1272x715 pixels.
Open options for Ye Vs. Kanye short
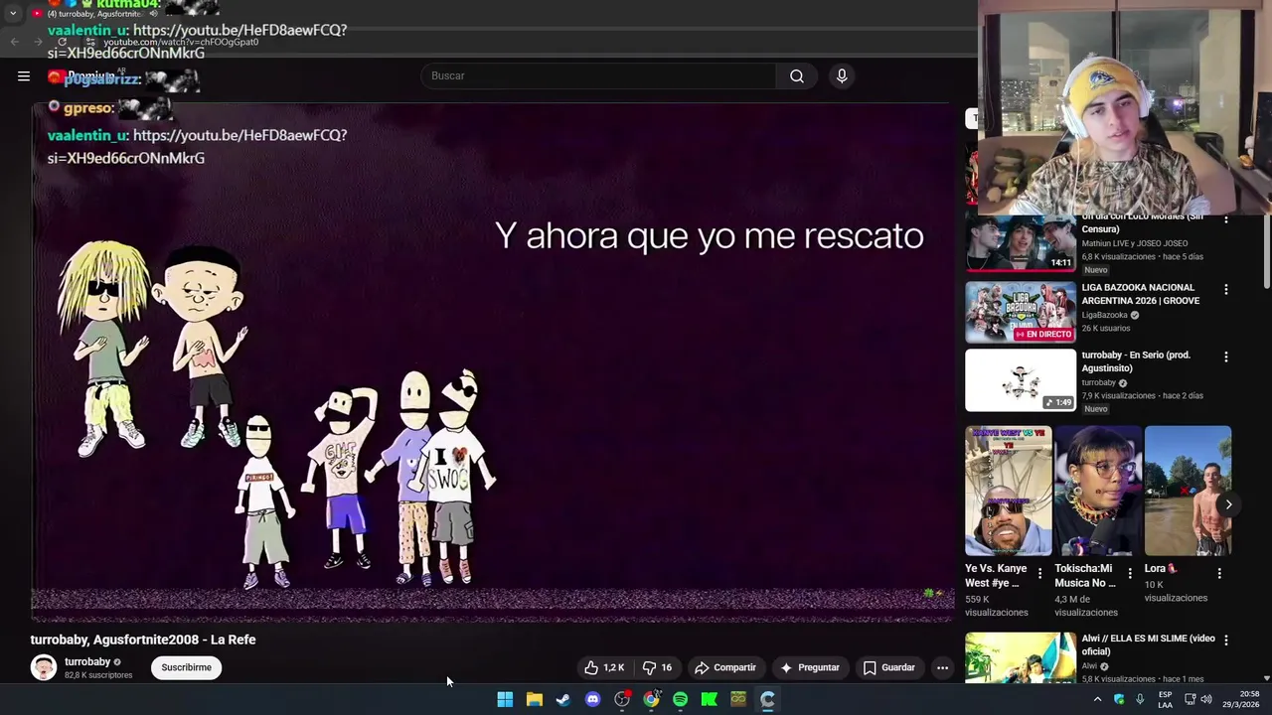1039,573
